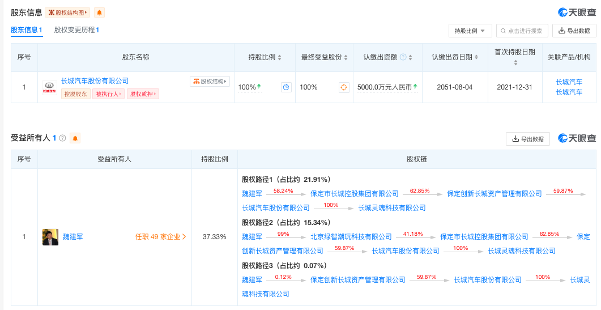Expand the 股权质押 tag
Viewport: 601px width, 310px height.
[x=143, y=94]
